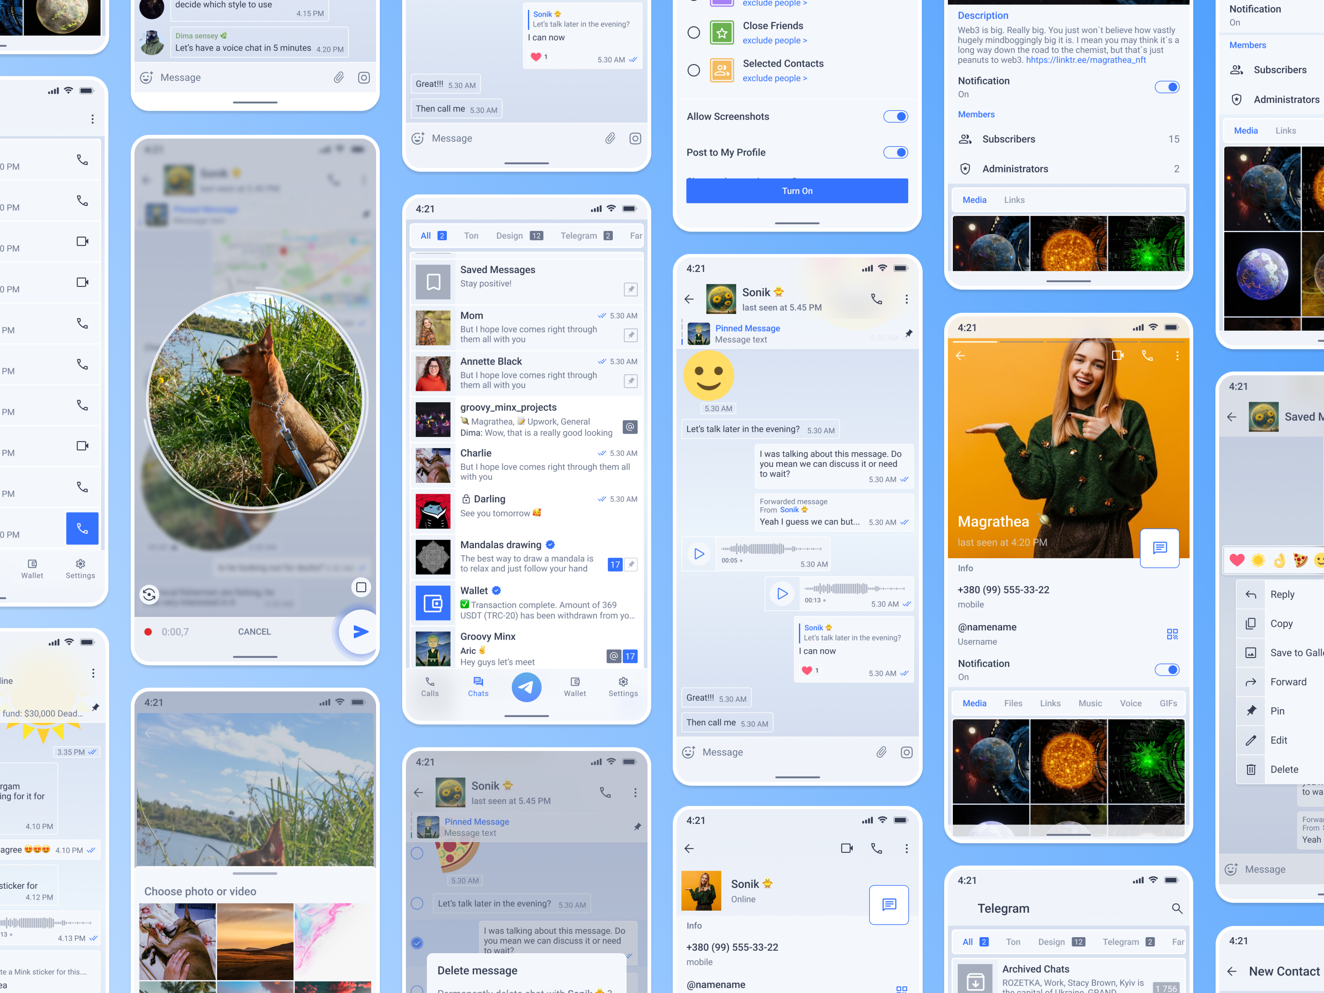Start a video call with Sonik

pyautogui.click(x=847, y=848)
